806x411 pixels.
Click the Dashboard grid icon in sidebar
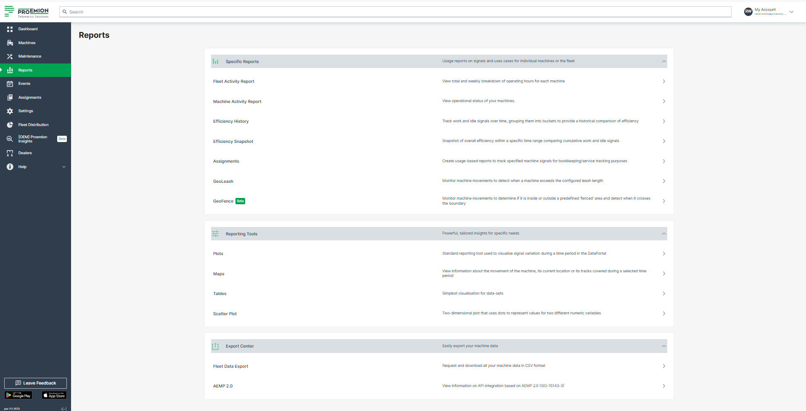(x=10, y=29)
